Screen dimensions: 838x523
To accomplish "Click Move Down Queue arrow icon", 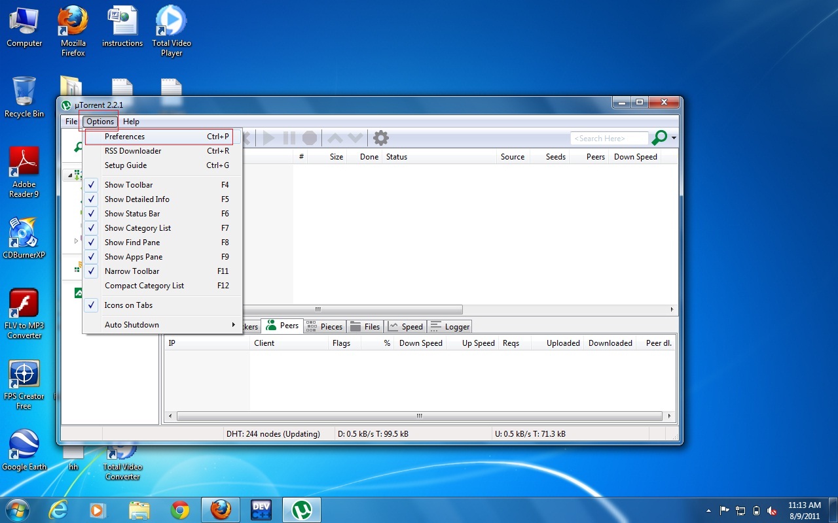I will point(355,138).
